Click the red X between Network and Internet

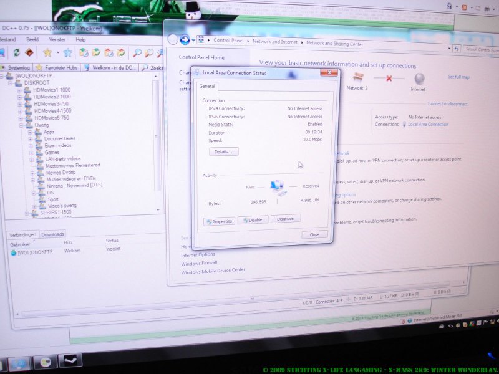point(389,79)
